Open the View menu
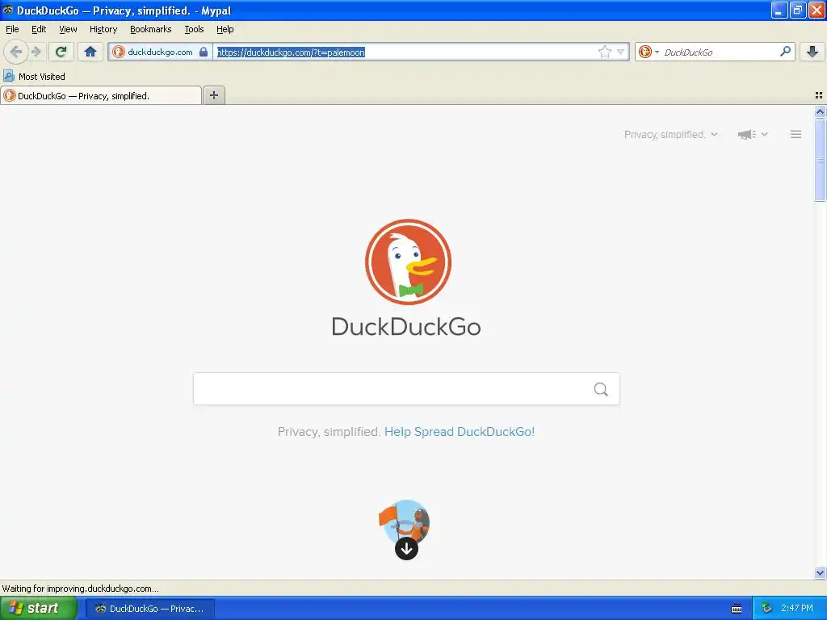 coord(68,29)
